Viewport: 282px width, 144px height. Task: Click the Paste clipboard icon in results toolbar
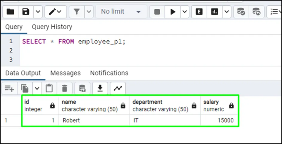49,88
